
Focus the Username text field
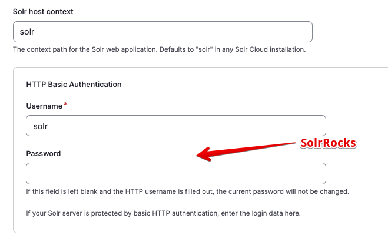point(176,126)
